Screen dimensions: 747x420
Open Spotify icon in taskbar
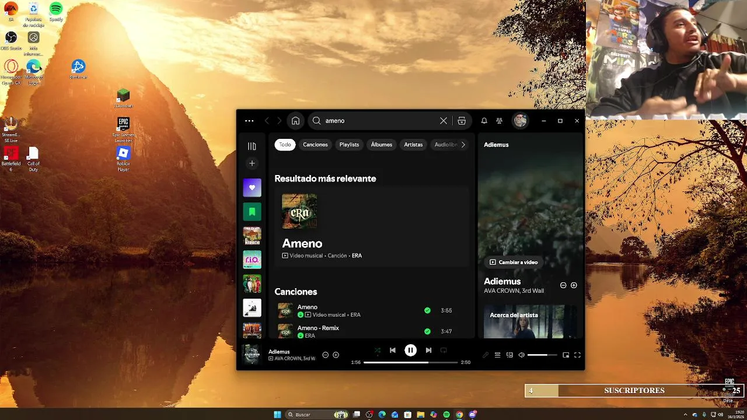pyautogui.click(x=446, y=415)
